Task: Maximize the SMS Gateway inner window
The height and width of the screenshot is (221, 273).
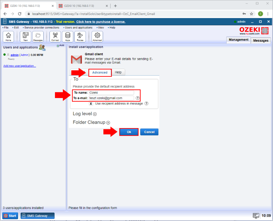Action: click(260, 22)
